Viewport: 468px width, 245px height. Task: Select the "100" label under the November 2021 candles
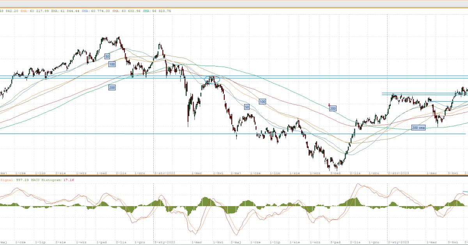pyautogui.click(x=112, y=64)
